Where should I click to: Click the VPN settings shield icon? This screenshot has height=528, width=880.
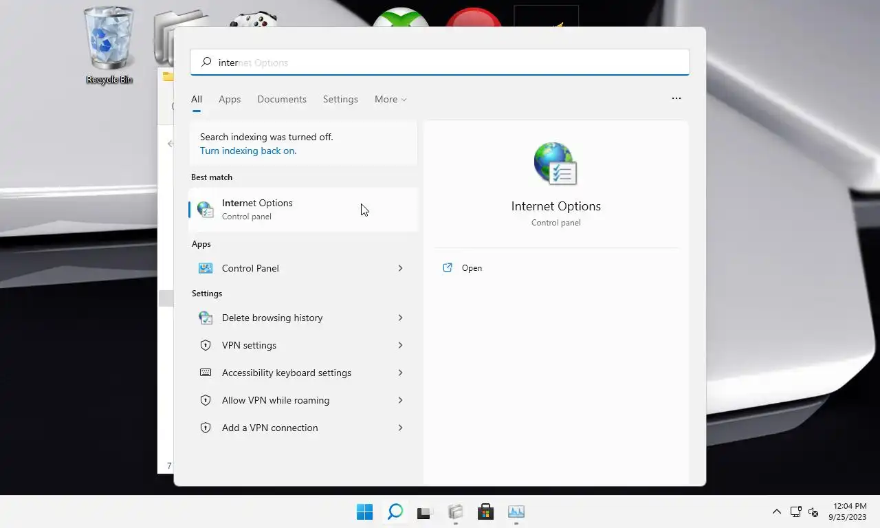click(x=205, y=345)
